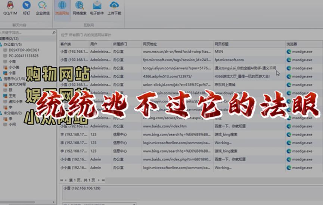Open the QQ/TIM chat audit
The image size is (323, 205).
(10, 8)
